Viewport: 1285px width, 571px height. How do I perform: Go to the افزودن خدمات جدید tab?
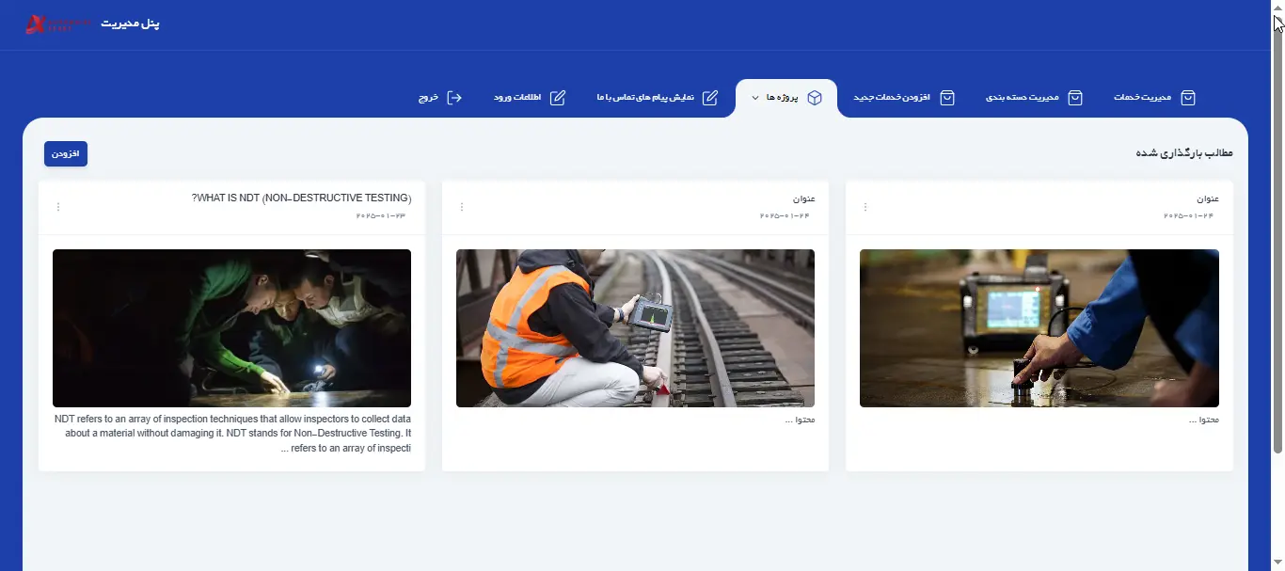892,98
